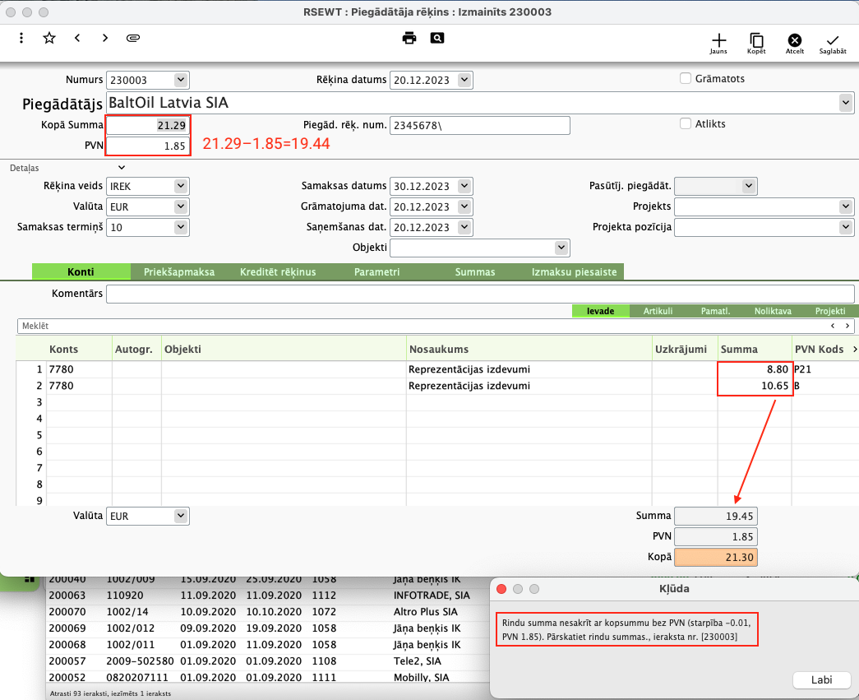Viewport: 859px width, 700px height.
Task: Select the Artikuli sub-tab
Action: [x=658, y=311]
